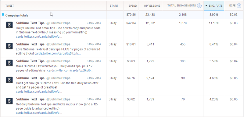Click '3 May 2014' date in 99 engagements row
This screenshot has height=117, width=244.
[94, 78]
